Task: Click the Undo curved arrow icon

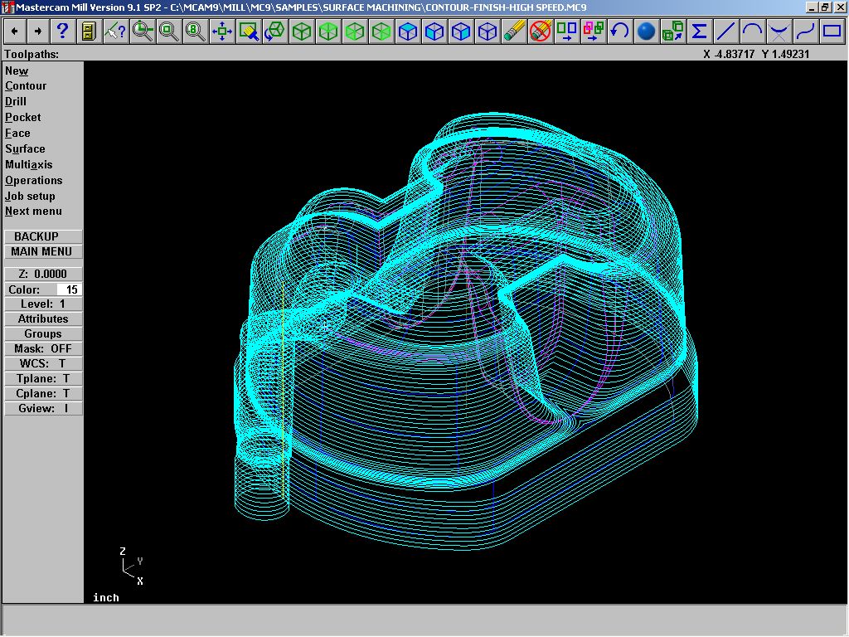Action: [x=619, y=32]
